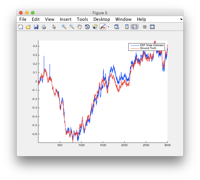Select the Edit Plot arrow tool
The width and height of the screenshot is (200, 180).
tap(54, 27)
